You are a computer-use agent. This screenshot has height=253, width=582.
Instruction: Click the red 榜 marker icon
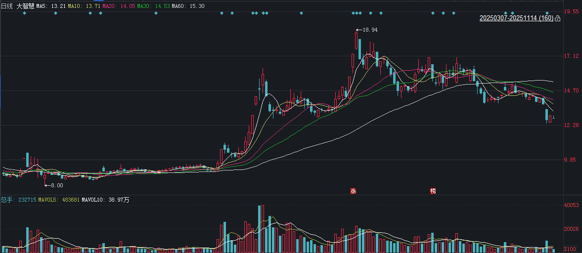[x=433, y=191]
